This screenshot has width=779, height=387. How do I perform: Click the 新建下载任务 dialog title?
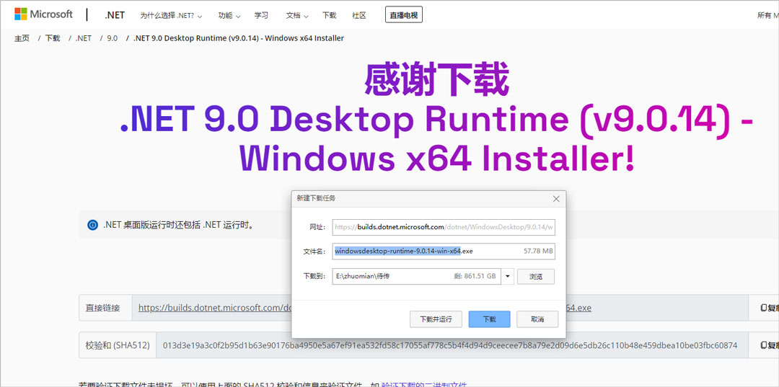316,198
